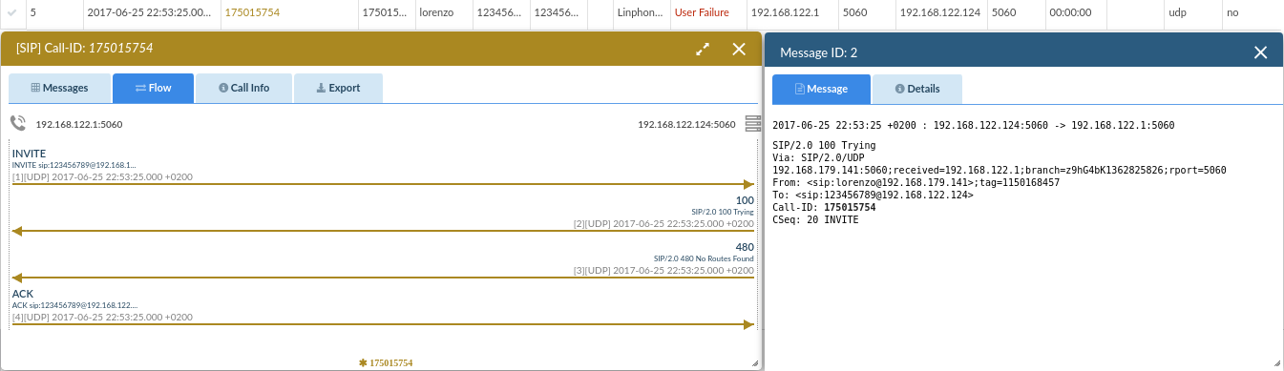Click destination host 192.168.122.124:5060 label
The image size is (1284, 371).
click(x=686, y=124)
